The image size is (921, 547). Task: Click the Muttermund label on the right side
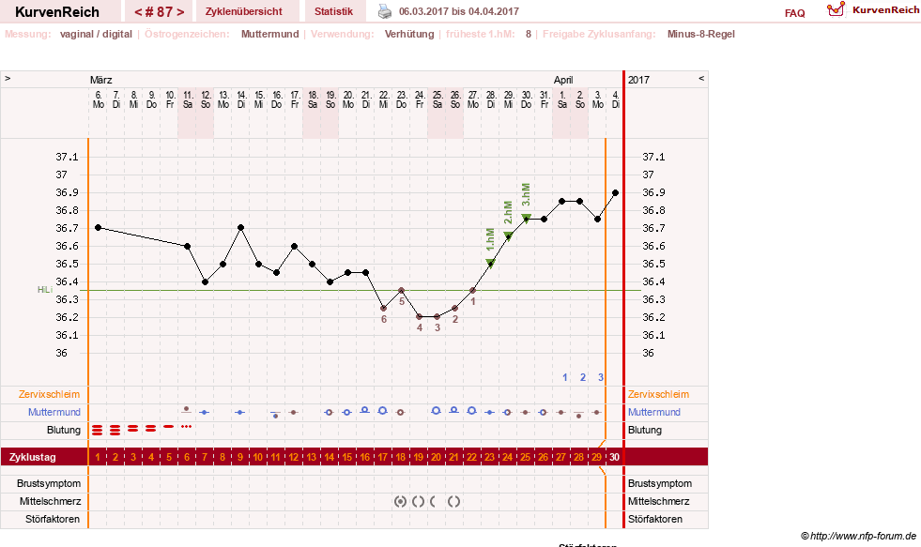pos(653,412)
